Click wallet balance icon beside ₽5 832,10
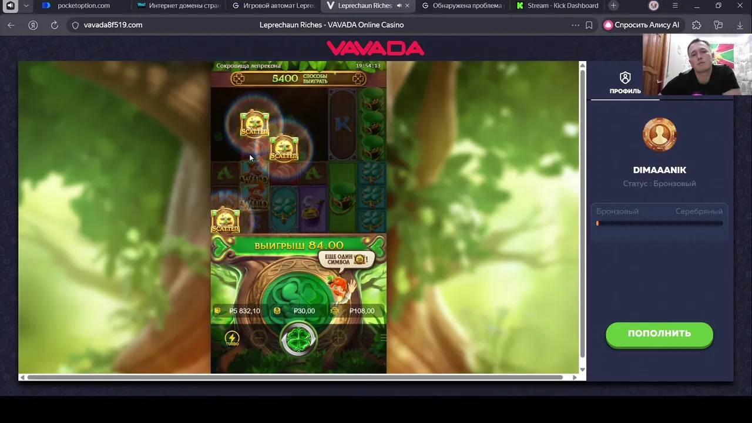Viewport: 752px width, 423px height. (x=217, y=311)
